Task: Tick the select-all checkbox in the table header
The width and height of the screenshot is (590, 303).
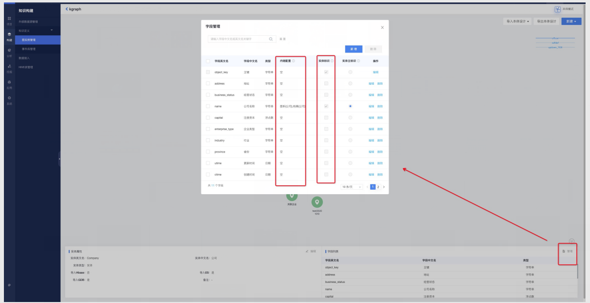Action: pos(208,61)
